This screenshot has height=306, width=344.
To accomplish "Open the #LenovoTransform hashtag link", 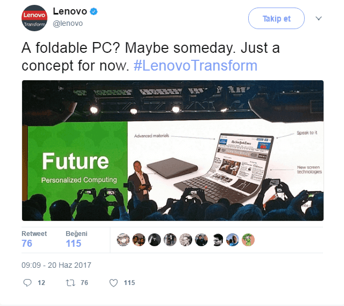I will [x=195, y=66].
